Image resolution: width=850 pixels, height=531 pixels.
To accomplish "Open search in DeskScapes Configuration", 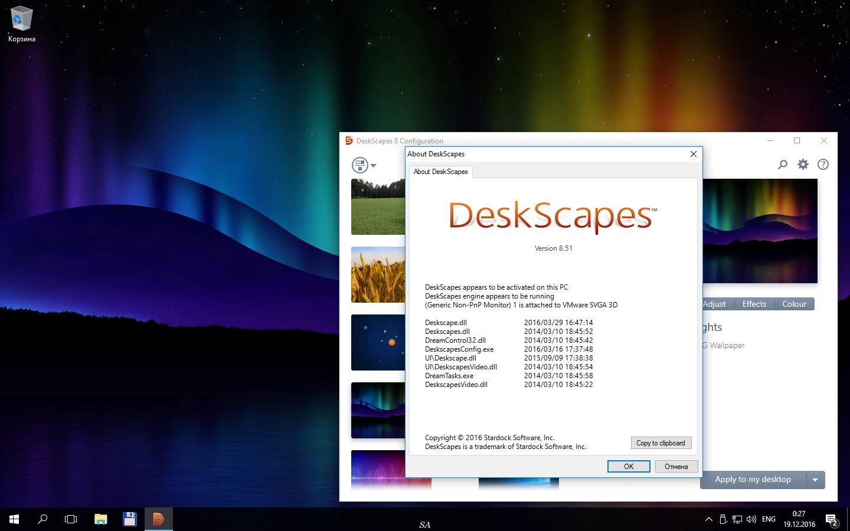I will [x=783, y=165].
